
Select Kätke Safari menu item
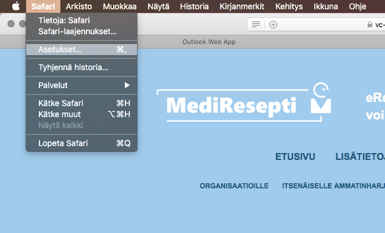pyautogui.click(x=81, y=103)
